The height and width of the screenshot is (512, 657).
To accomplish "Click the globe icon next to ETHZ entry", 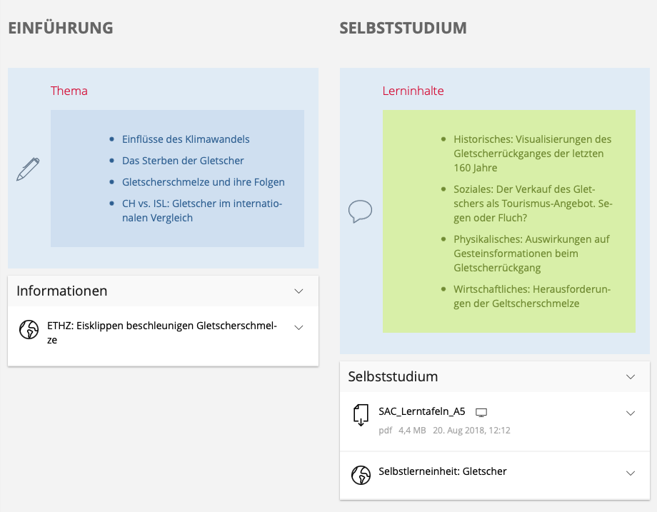I will (29, 329).
